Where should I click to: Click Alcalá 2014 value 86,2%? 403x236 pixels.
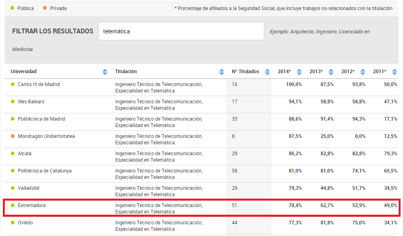click(x=295, y=153)
